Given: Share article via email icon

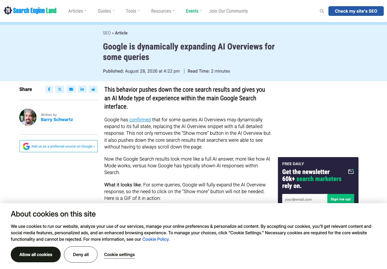Looking at the screenshot, I should point(71,89).
